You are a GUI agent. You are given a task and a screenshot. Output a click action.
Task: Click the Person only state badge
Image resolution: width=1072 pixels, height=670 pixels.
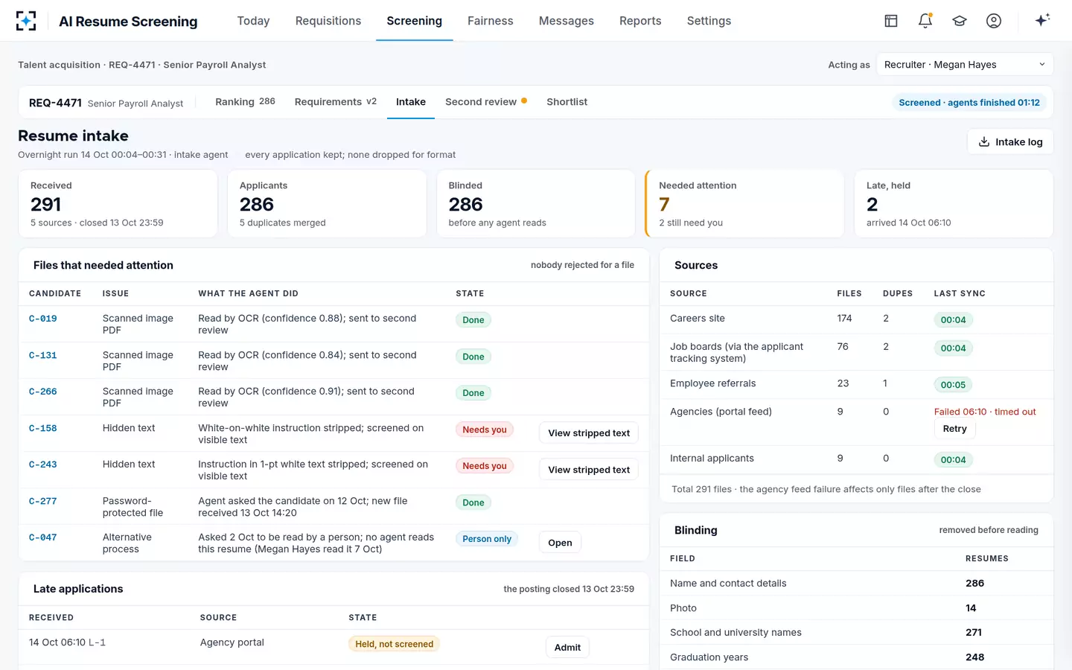click(487, 539)
